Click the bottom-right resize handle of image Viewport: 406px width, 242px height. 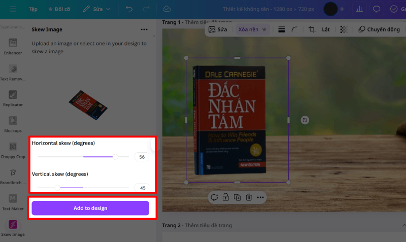pyautogui.click(x=288, y=182)
